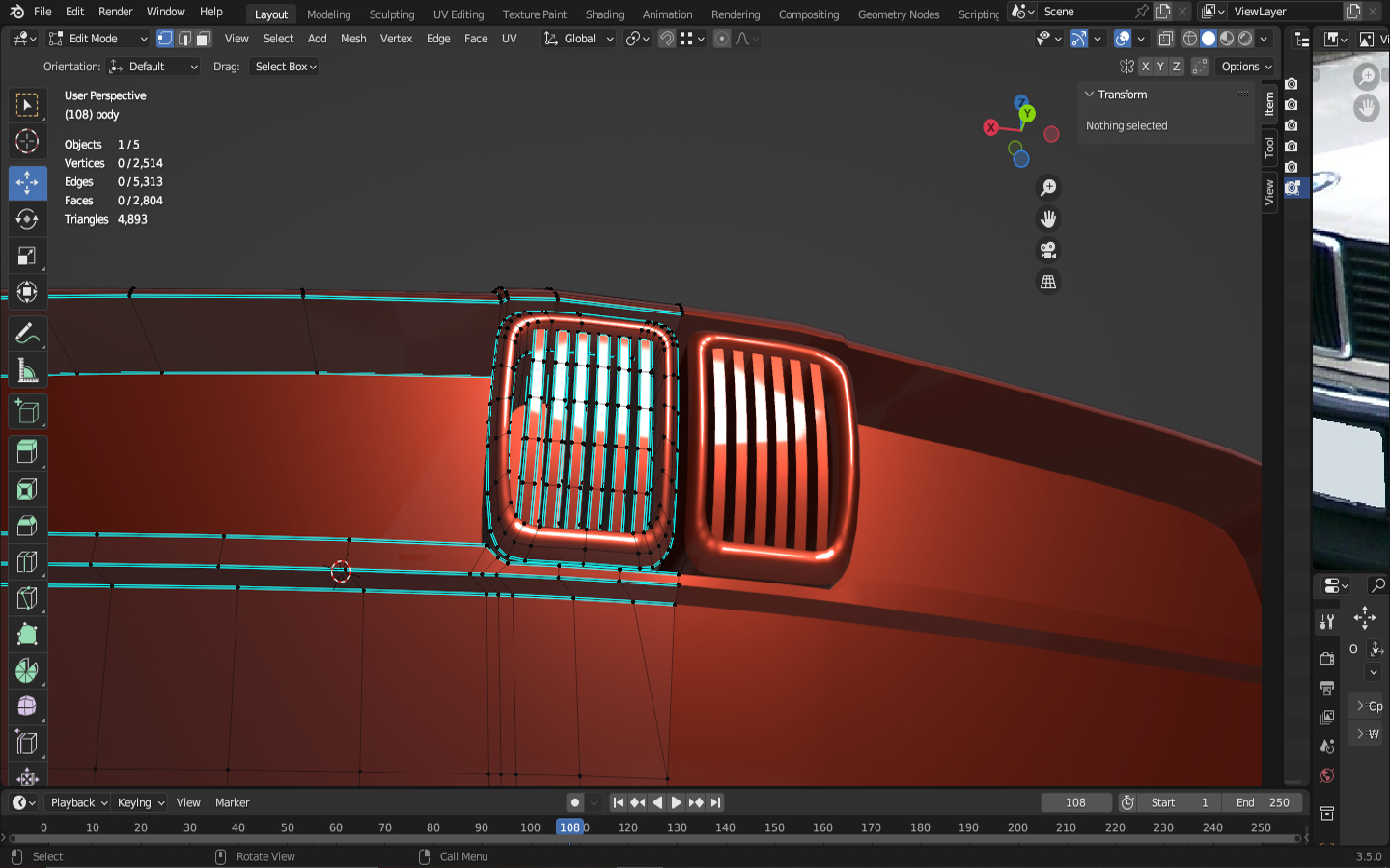The width and height of the screenshot is (1390, 868).
Task: Switch to the UV Editing workspace tab
Action: coord(459,14)
